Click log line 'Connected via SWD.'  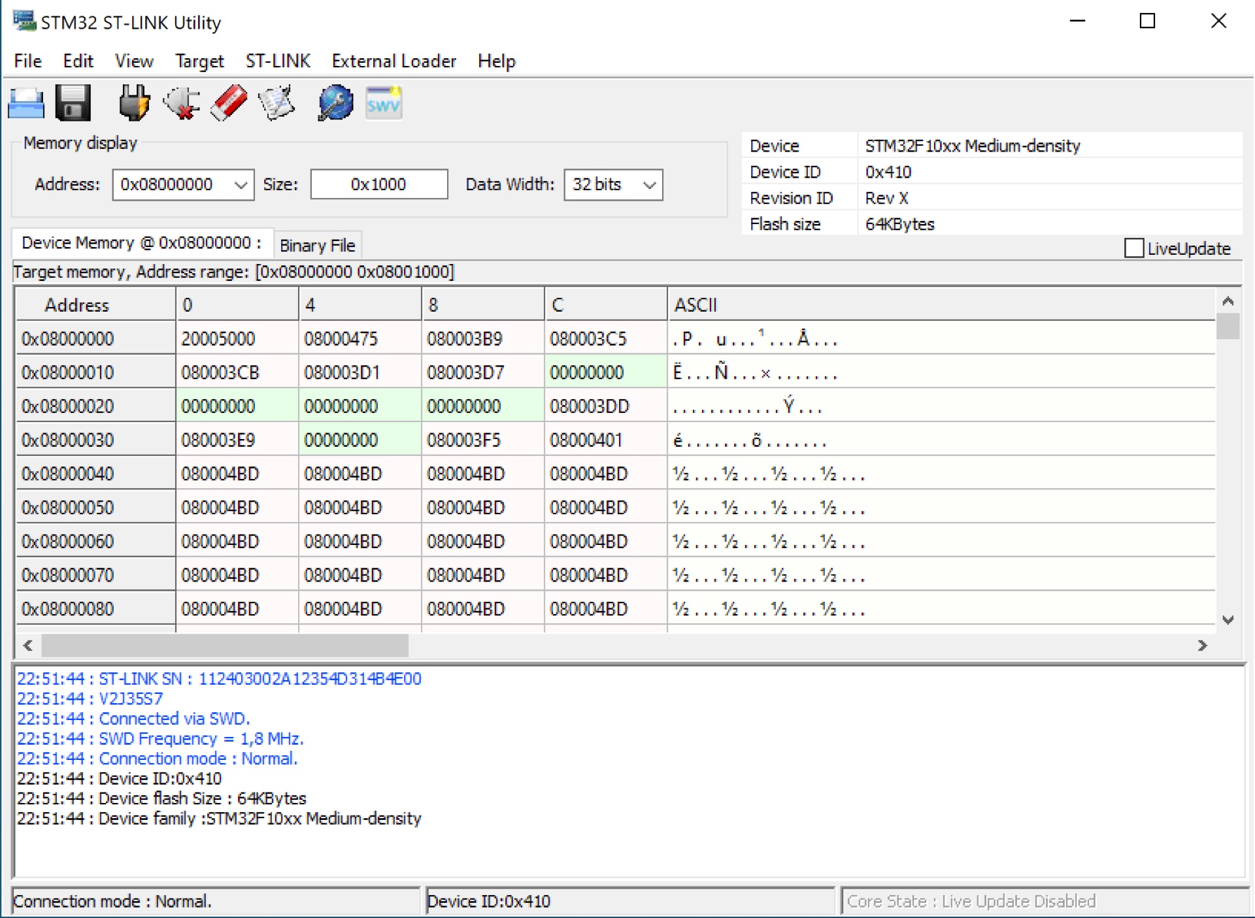[x=133, y=719]
